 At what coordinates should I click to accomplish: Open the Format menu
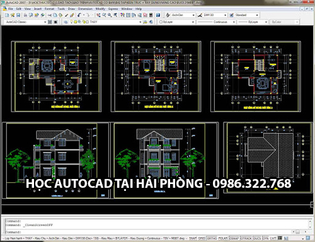click(x=49, y=9)
